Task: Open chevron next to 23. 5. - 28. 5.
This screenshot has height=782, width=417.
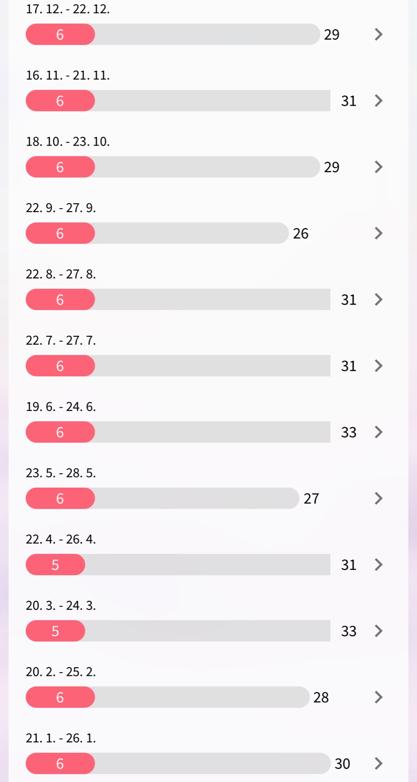Action: tap(378, 499)
